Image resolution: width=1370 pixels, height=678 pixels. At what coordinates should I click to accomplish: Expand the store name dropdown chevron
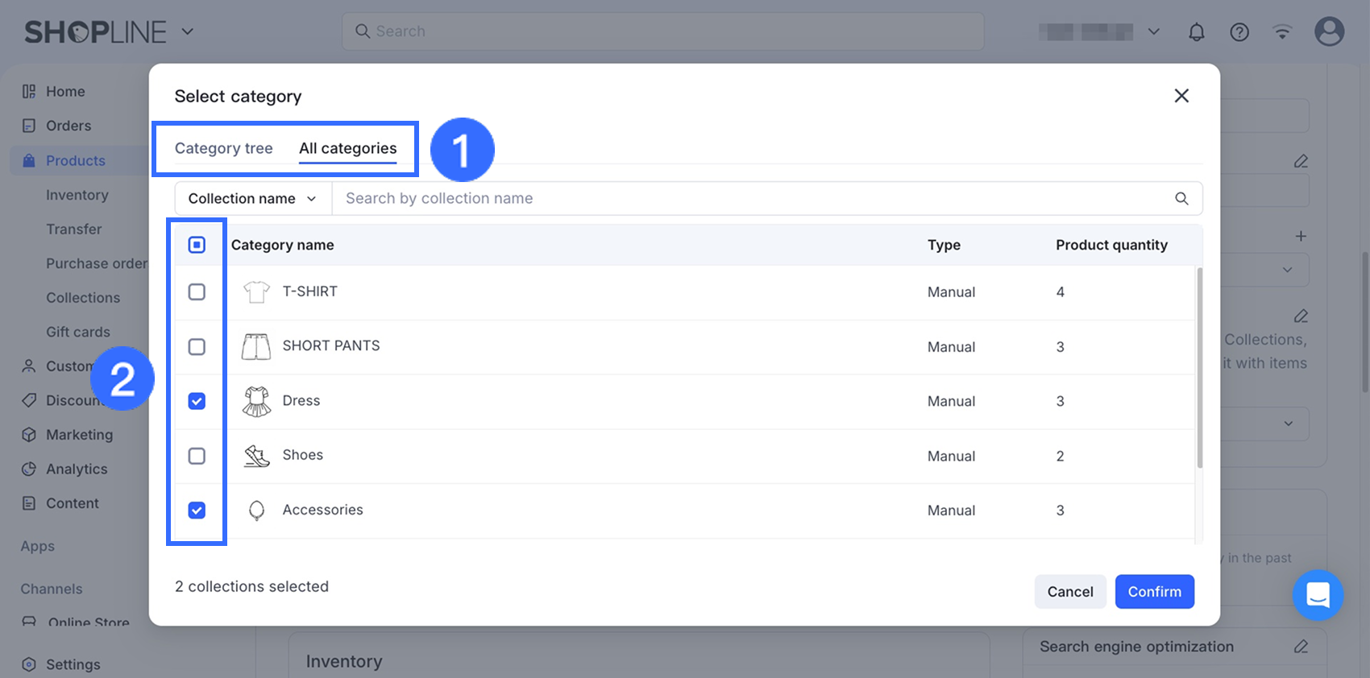point(1154,31)
